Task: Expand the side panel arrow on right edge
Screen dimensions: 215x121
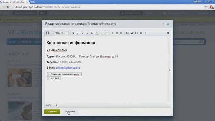Action: coord(169,70)
